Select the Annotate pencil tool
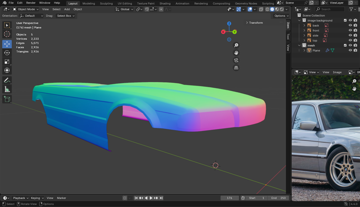The height and width of the screenshot is (207, 360). point(7,80)
